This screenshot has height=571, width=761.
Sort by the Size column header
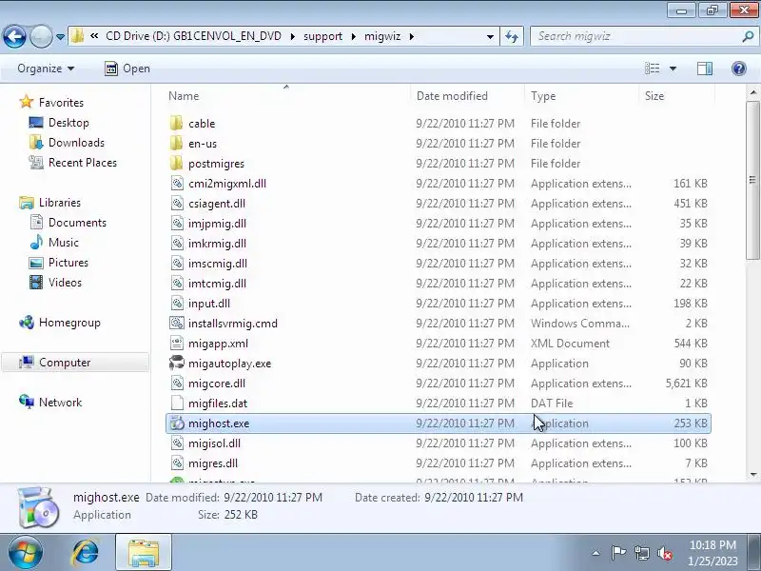[676, 96]
